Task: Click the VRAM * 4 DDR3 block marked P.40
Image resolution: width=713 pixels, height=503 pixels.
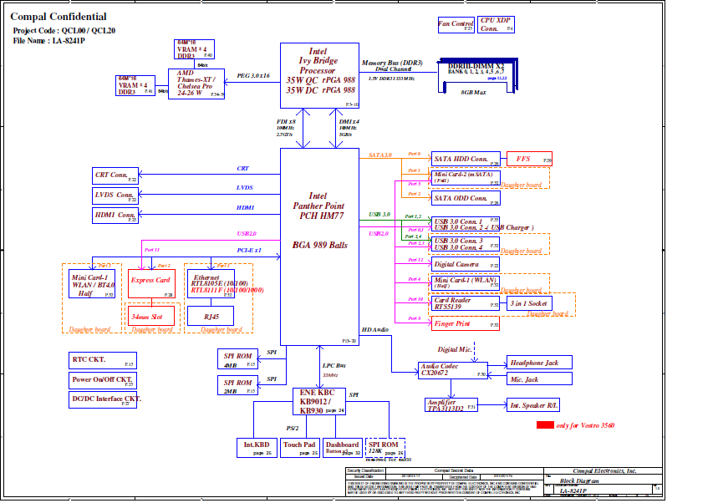Action: click(194, 49)
